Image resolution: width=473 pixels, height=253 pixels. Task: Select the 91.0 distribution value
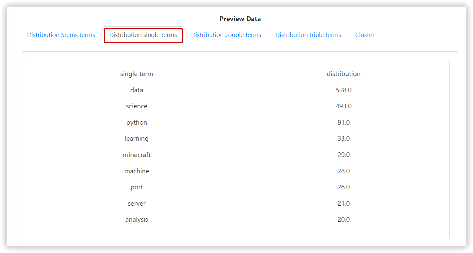pyautogui.click(x=343, y=123)
